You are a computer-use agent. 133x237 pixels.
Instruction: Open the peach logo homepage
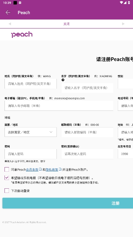click(22, 35)
